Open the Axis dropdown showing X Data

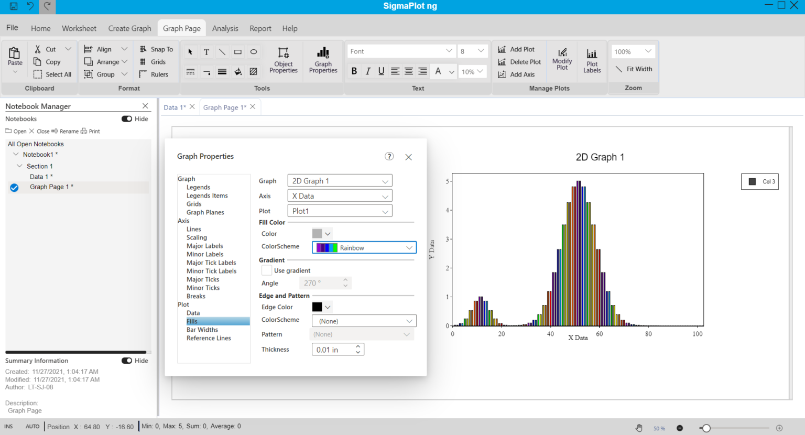(x=339, y=195)
